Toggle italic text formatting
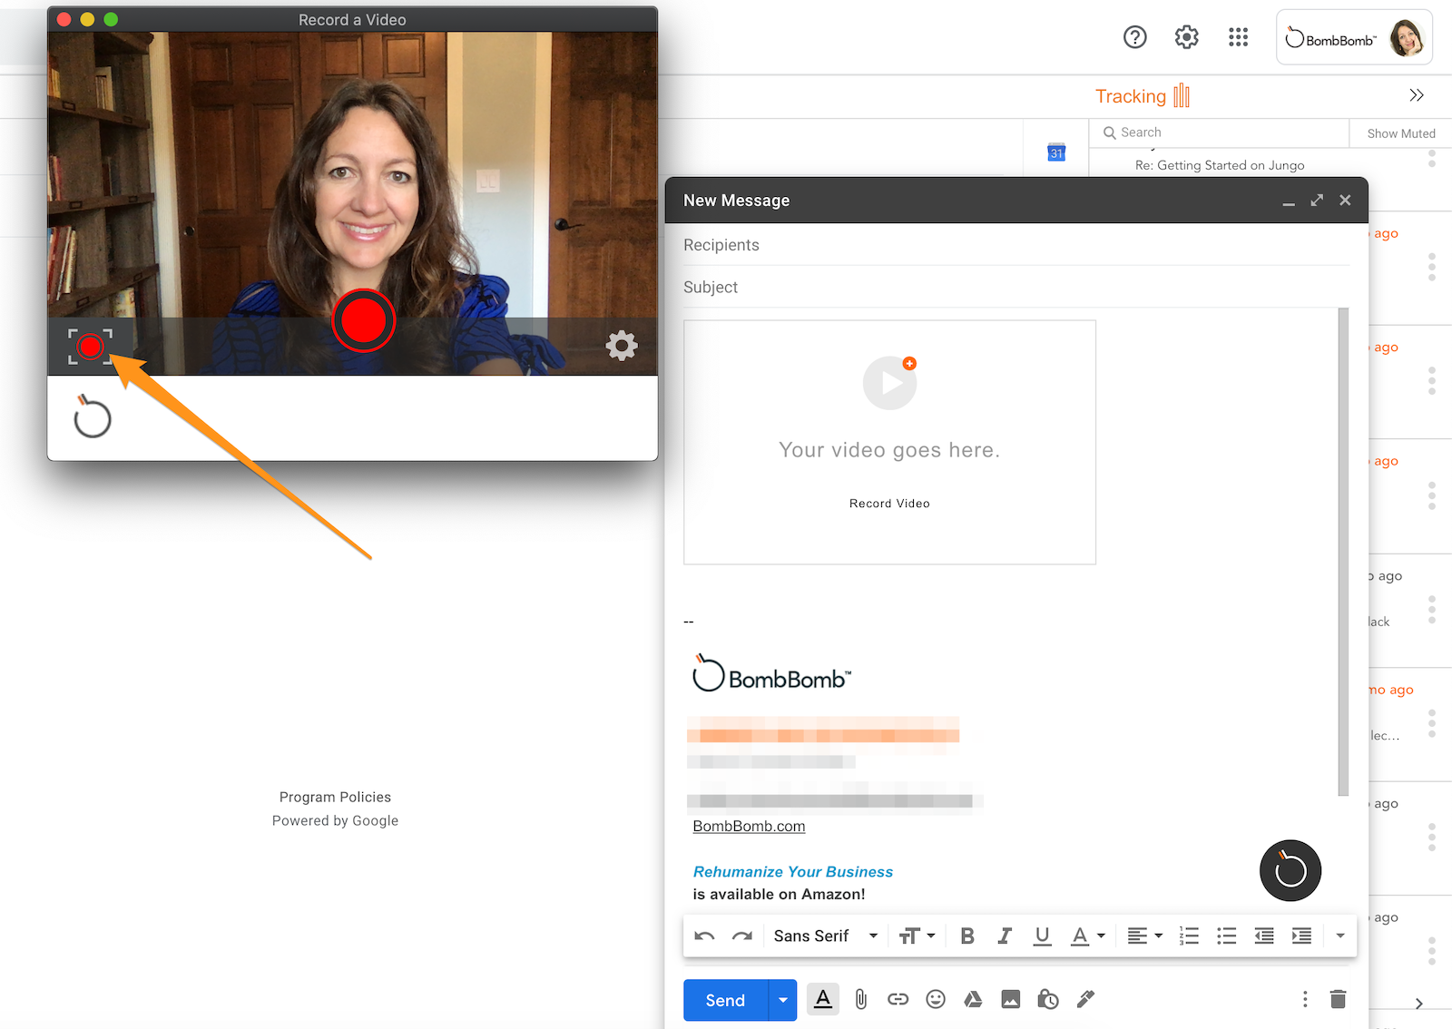 1005,936
